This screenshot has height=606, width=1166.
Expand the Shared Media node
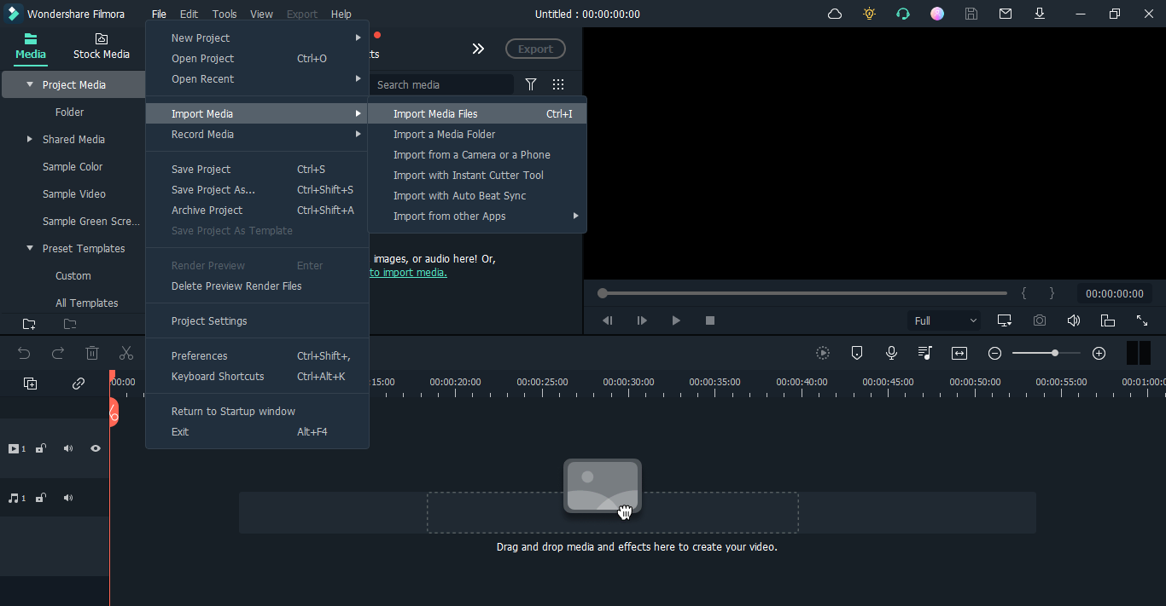[30, 139]
